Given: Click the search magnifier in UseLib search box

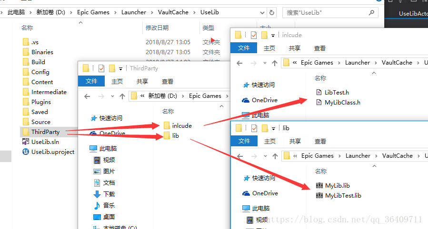Looking at the screenshot, I should [x=371, y=12].
